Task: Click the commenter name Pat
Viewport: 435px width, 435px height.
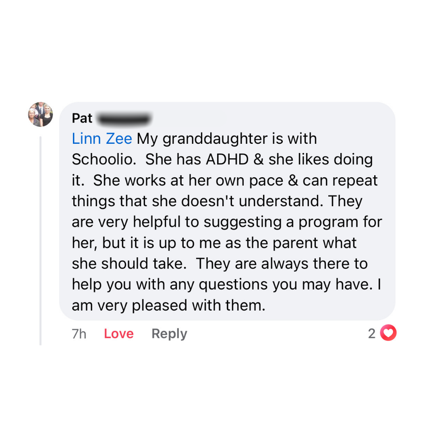Action: coord(82,118)
